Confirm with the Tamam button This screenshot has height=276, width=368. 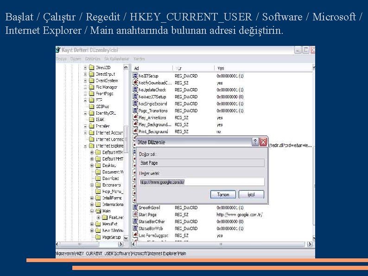[223, 194]
